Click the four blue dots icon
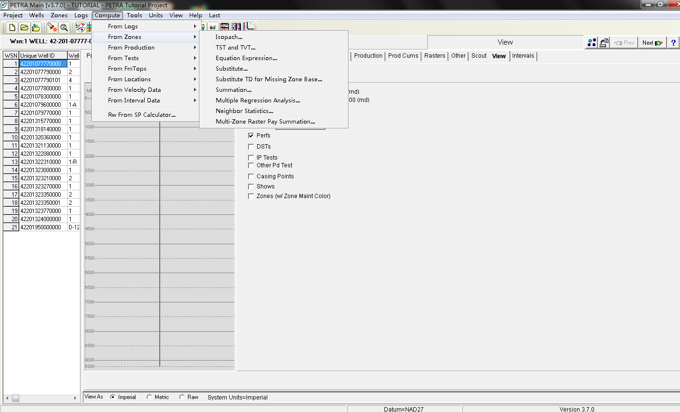 pyautogui.click(x=592, y=43)
